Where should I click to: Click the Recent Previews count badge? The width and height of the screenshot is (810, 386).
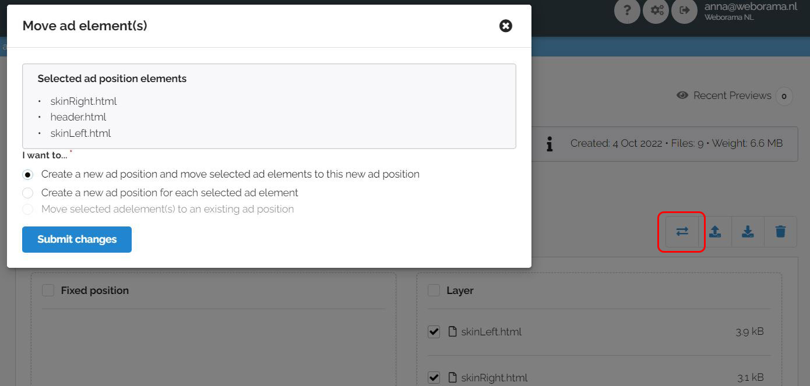(x=784, y=96)
